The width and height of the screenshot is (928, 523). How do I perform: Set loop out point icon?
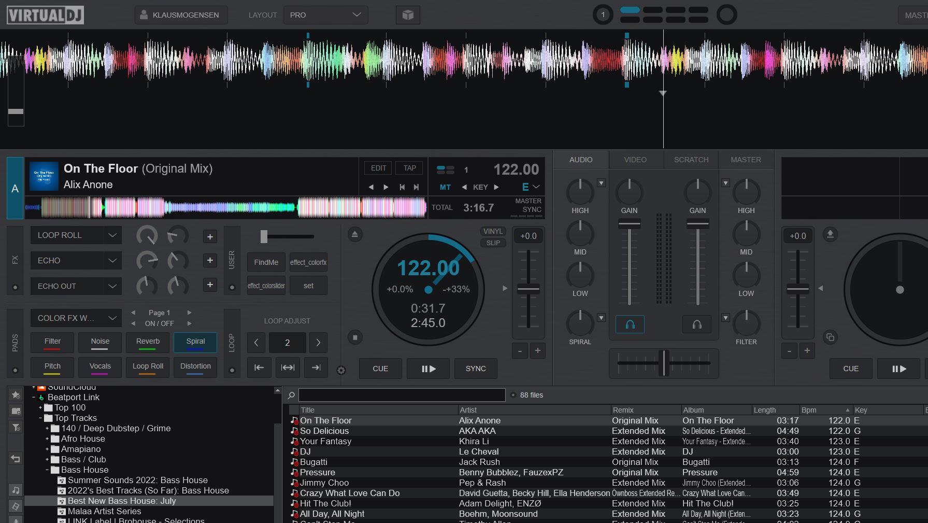pos(316,367)
